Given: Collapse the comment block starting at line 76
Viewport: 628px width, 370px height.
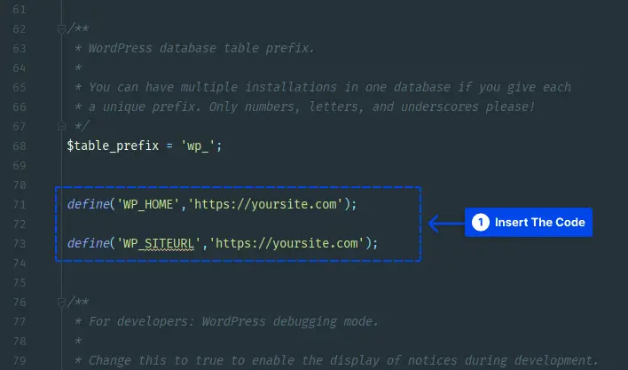Looking at the screenshot, I should point(61,303).
